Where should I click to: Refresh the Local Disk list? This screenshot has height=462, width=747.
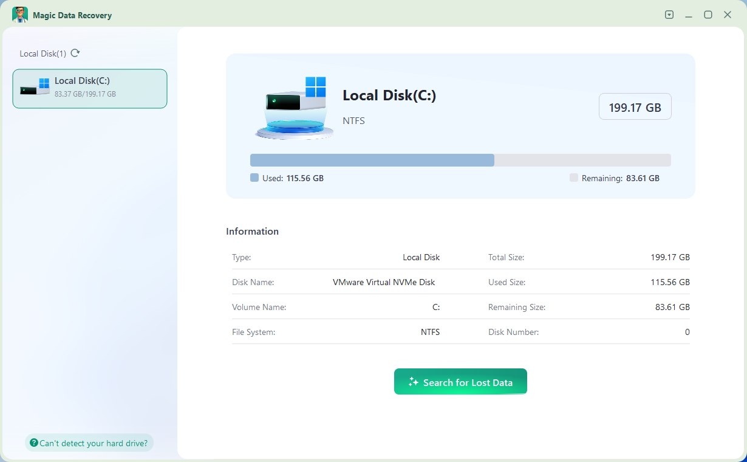coord(75,53)
